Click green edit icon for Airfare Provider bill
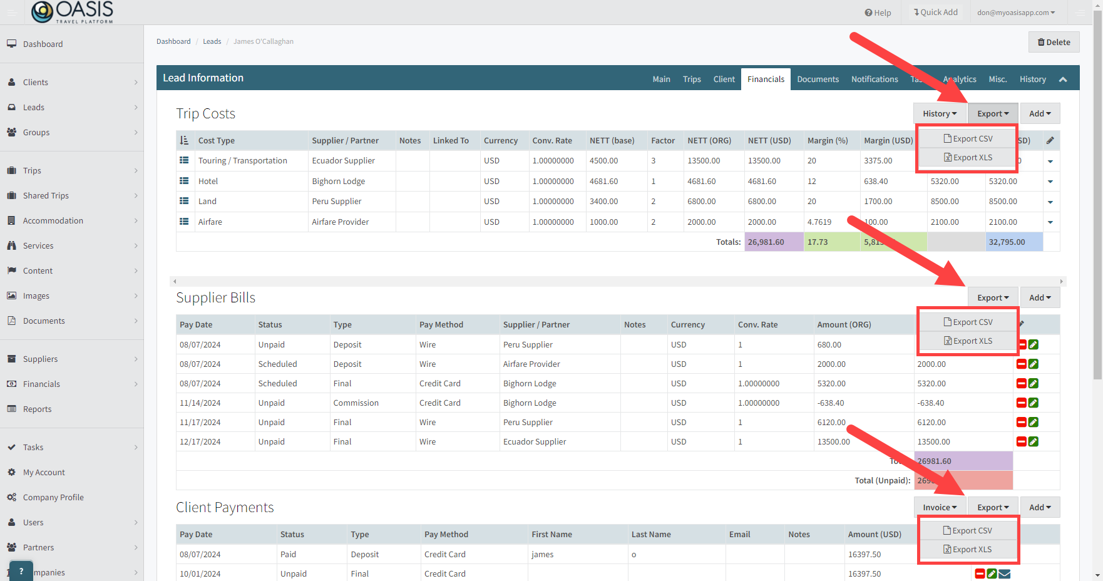1103x581 pixels. click(x=1034, y=364)
